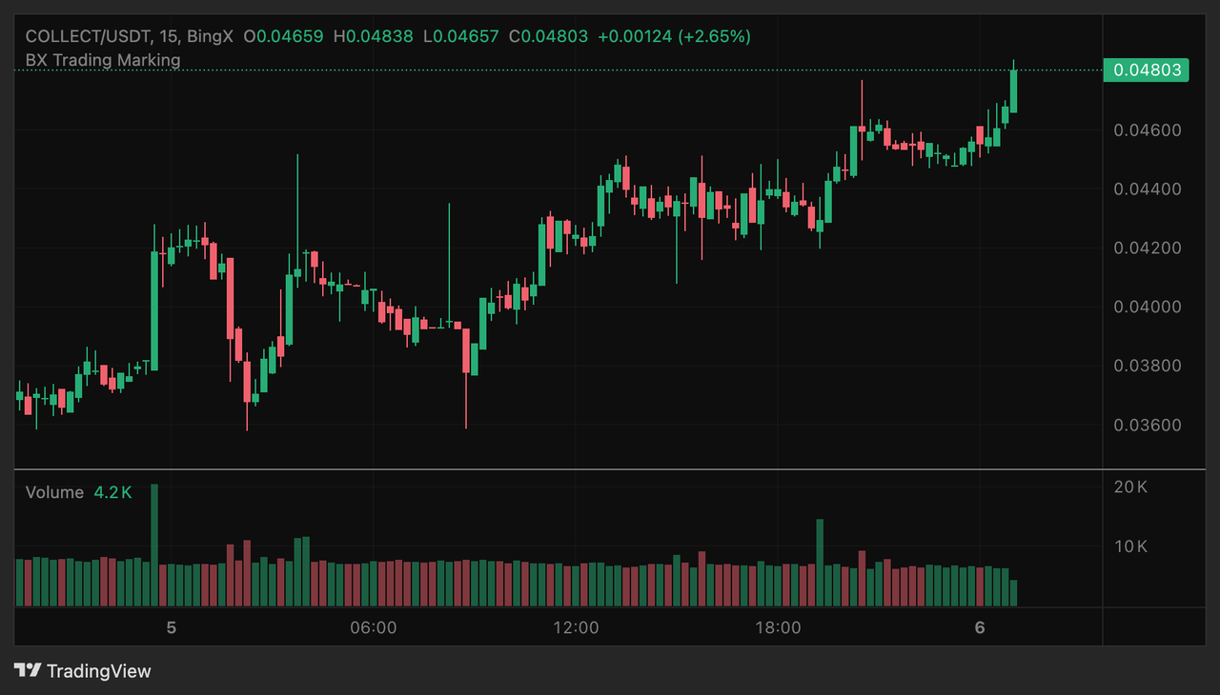Click the Volume indicator label
Image resolution: width=1220 pixels, height=695 pixels.
point(54,492)
